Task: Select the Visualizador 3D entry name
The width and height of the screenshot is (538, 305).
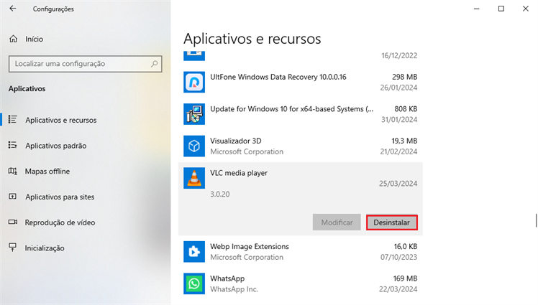Action: point(236,141)
